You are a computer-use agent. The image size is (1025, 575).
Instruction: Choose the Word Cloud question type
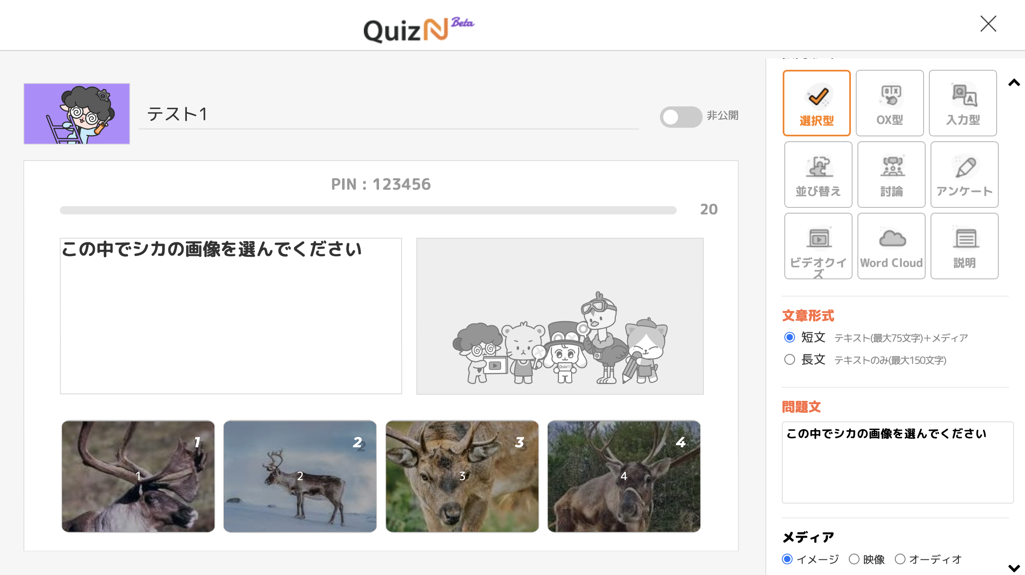892,246
